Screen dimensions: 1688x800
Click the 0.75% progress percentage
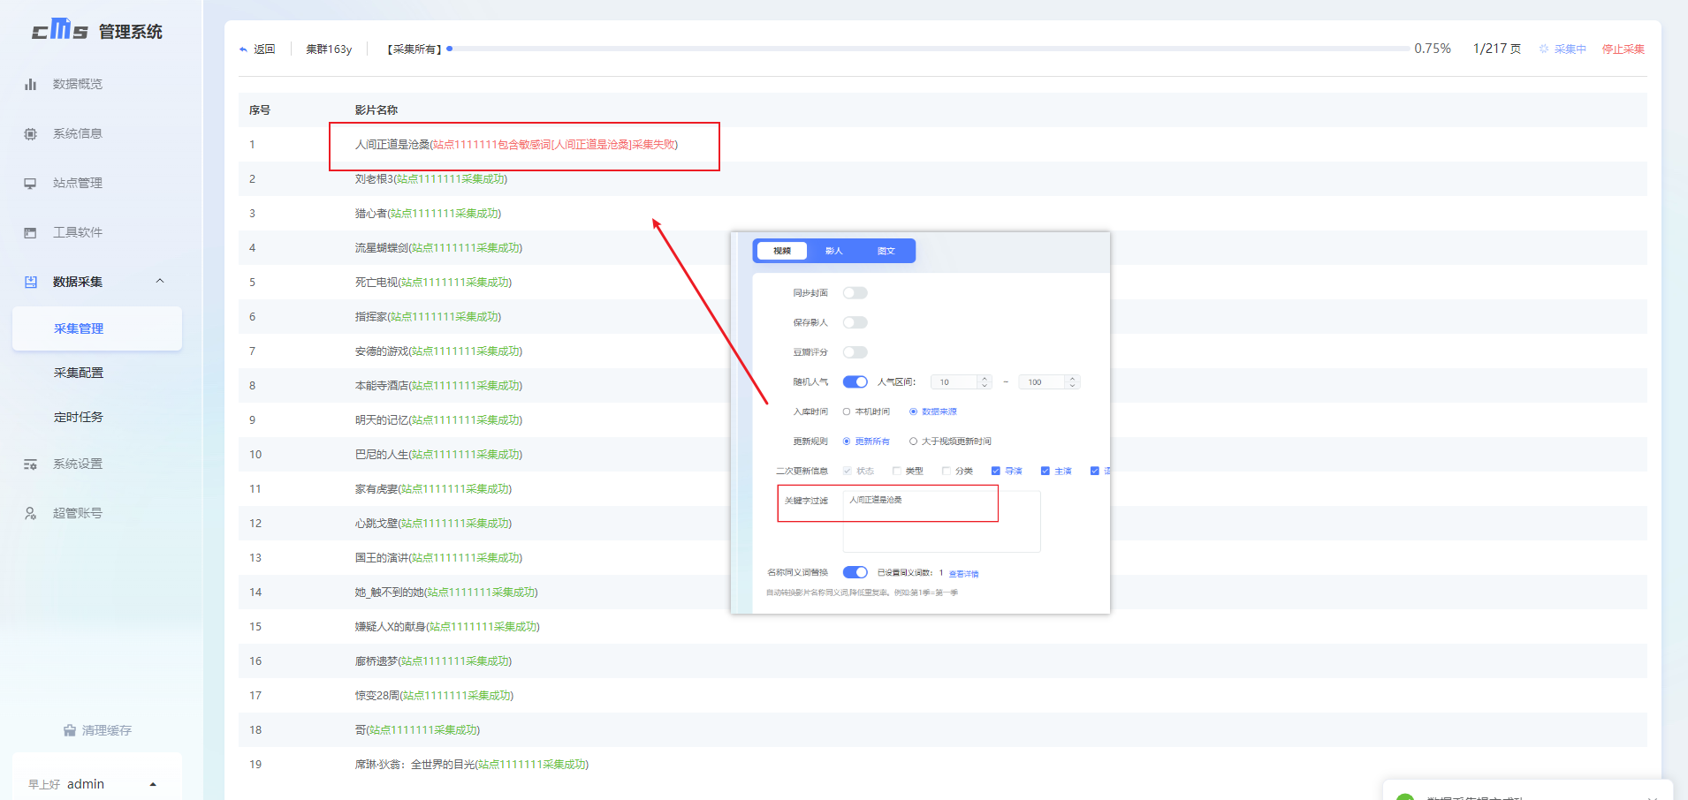tap(1433, 49)
